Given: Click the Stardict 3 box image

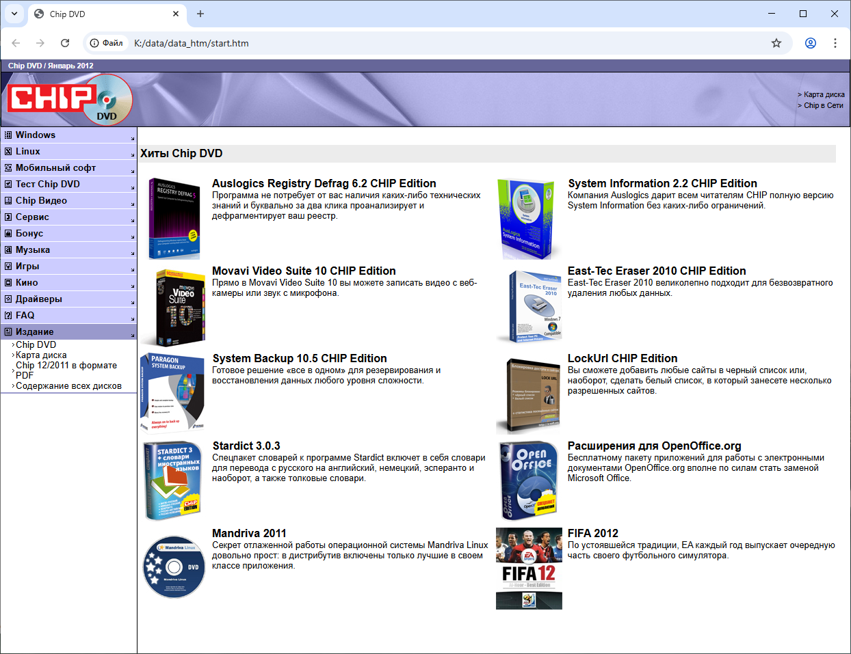Looking at the screenshot, I should click(172, 481).
